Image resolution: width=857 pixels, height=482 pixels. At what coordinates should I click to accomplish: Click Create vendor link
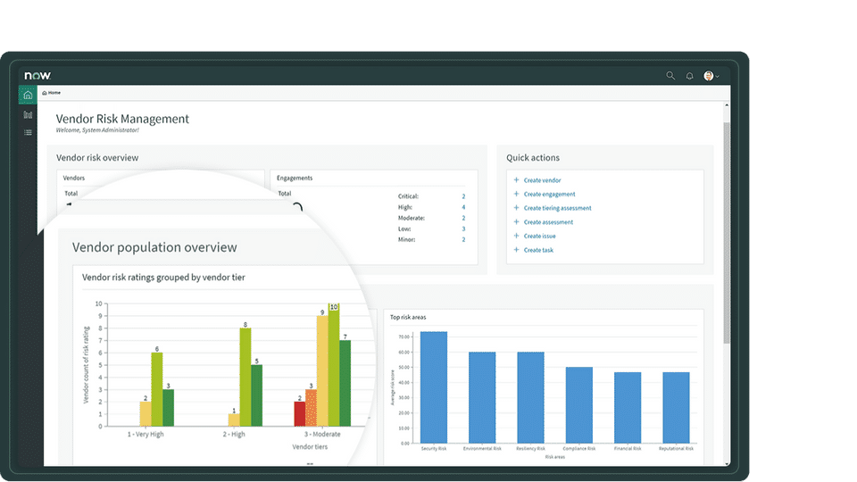pyautogui.click(x=542, y=180)
